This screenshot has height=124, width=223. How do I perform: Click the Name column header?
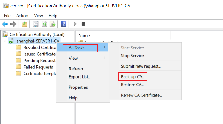pyautogui.click(x=84, y=36)
